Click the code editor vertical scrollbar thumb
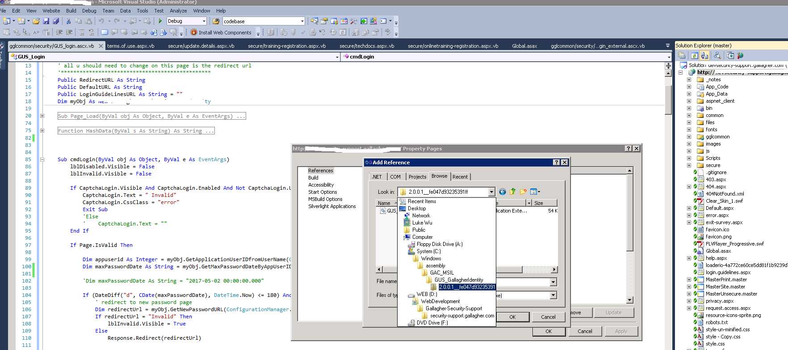Screen dimensions: 788x350 coord(668,100)
